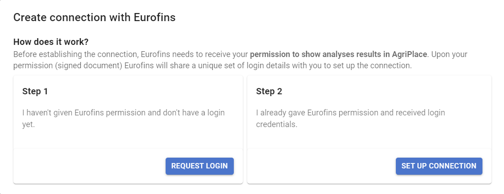This screenshot has height=194, width=504.
Task: Click the REQUEST LOGIN button
Action: [200, 166]
